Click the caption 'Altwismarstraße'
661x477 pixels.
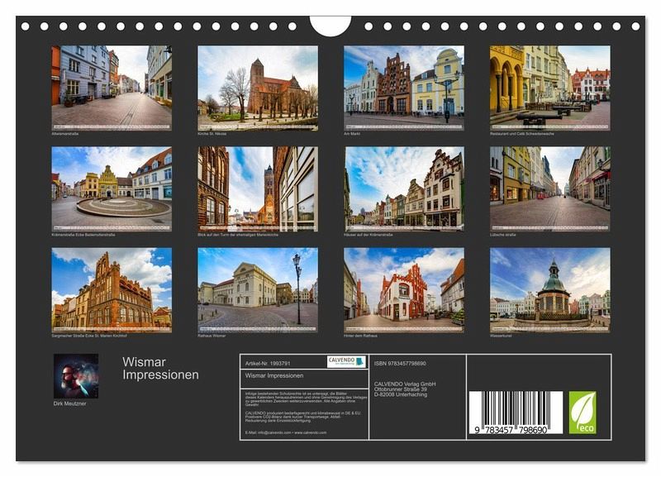[x=65, y=134]
